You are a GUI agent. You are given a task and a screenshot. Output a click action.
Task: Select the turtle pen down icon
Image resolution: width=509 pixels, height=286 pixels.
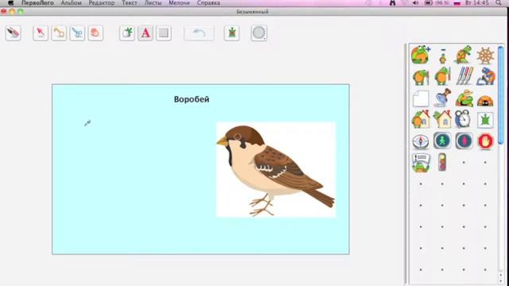pos(421,77)
